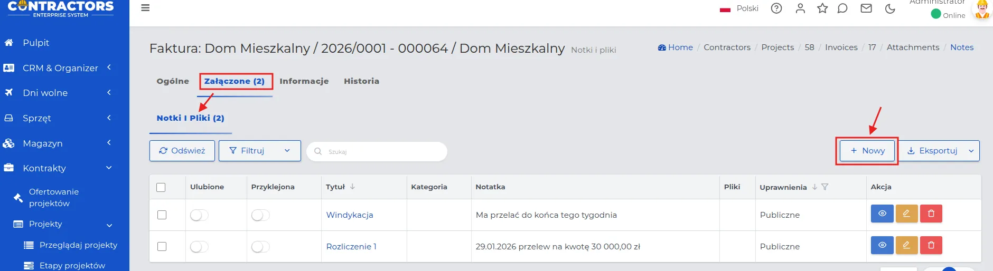
Task: Open the help question mark icon
Action: tap(776, 8)
